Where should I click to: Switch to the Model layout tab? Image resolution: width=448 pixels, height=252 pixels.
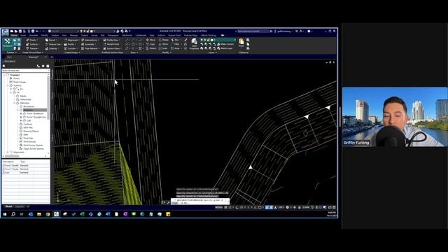pos(8,206)
